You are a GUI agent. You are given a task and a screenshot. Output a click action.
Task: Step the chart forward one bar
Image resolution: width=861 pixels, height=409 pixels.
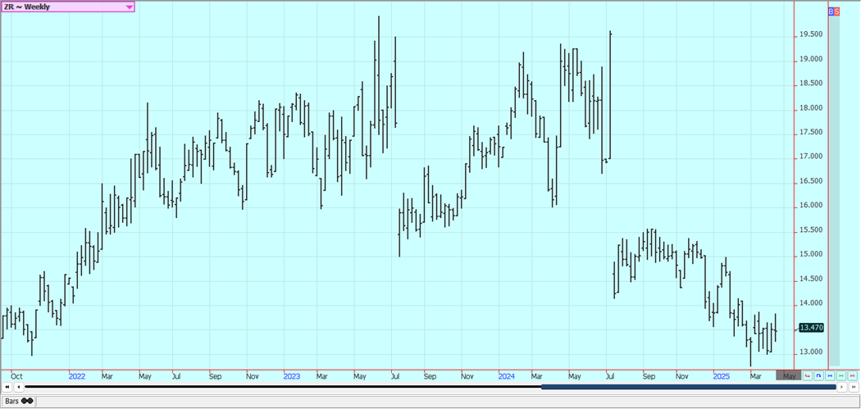[842, 387]
